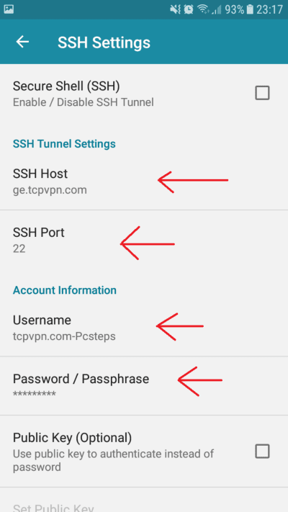Enable the Secure Shell (SSH) checkbox

click(x=262, y=93)
